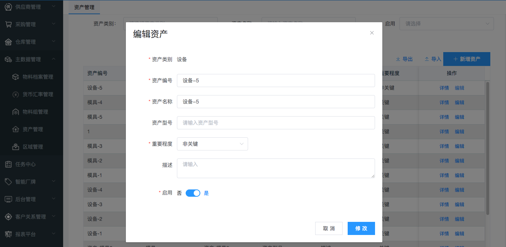Screen dimensions: 506x247
Task: Click the 区域管理 map pin icon
Action: coord(15,147)
